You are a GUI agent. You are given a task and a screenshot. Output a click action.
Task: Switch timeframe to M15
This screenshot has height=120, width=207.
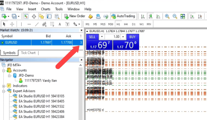click(x=103, y=24)
